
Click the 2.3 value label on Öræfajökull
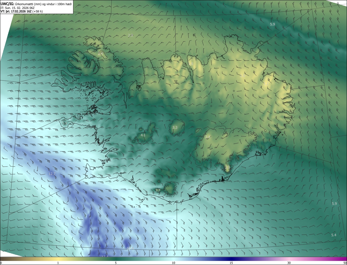(x=227, y=168)
